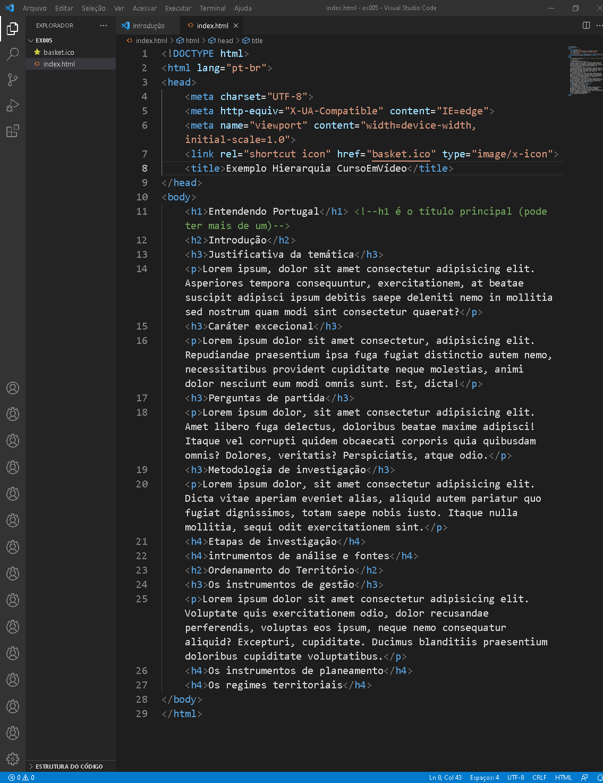603x783 pixels.
Task: Click line number 14 in the gutter
Action: (x=142, y=269)
